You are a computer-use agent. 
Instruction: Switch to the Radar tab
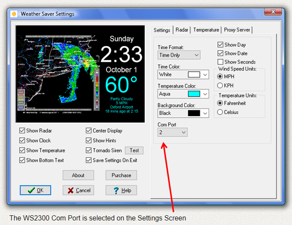182,30
